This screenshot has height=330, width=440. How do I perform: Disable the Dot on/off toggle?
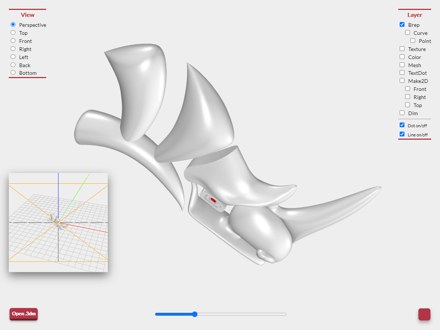[402, 125]
